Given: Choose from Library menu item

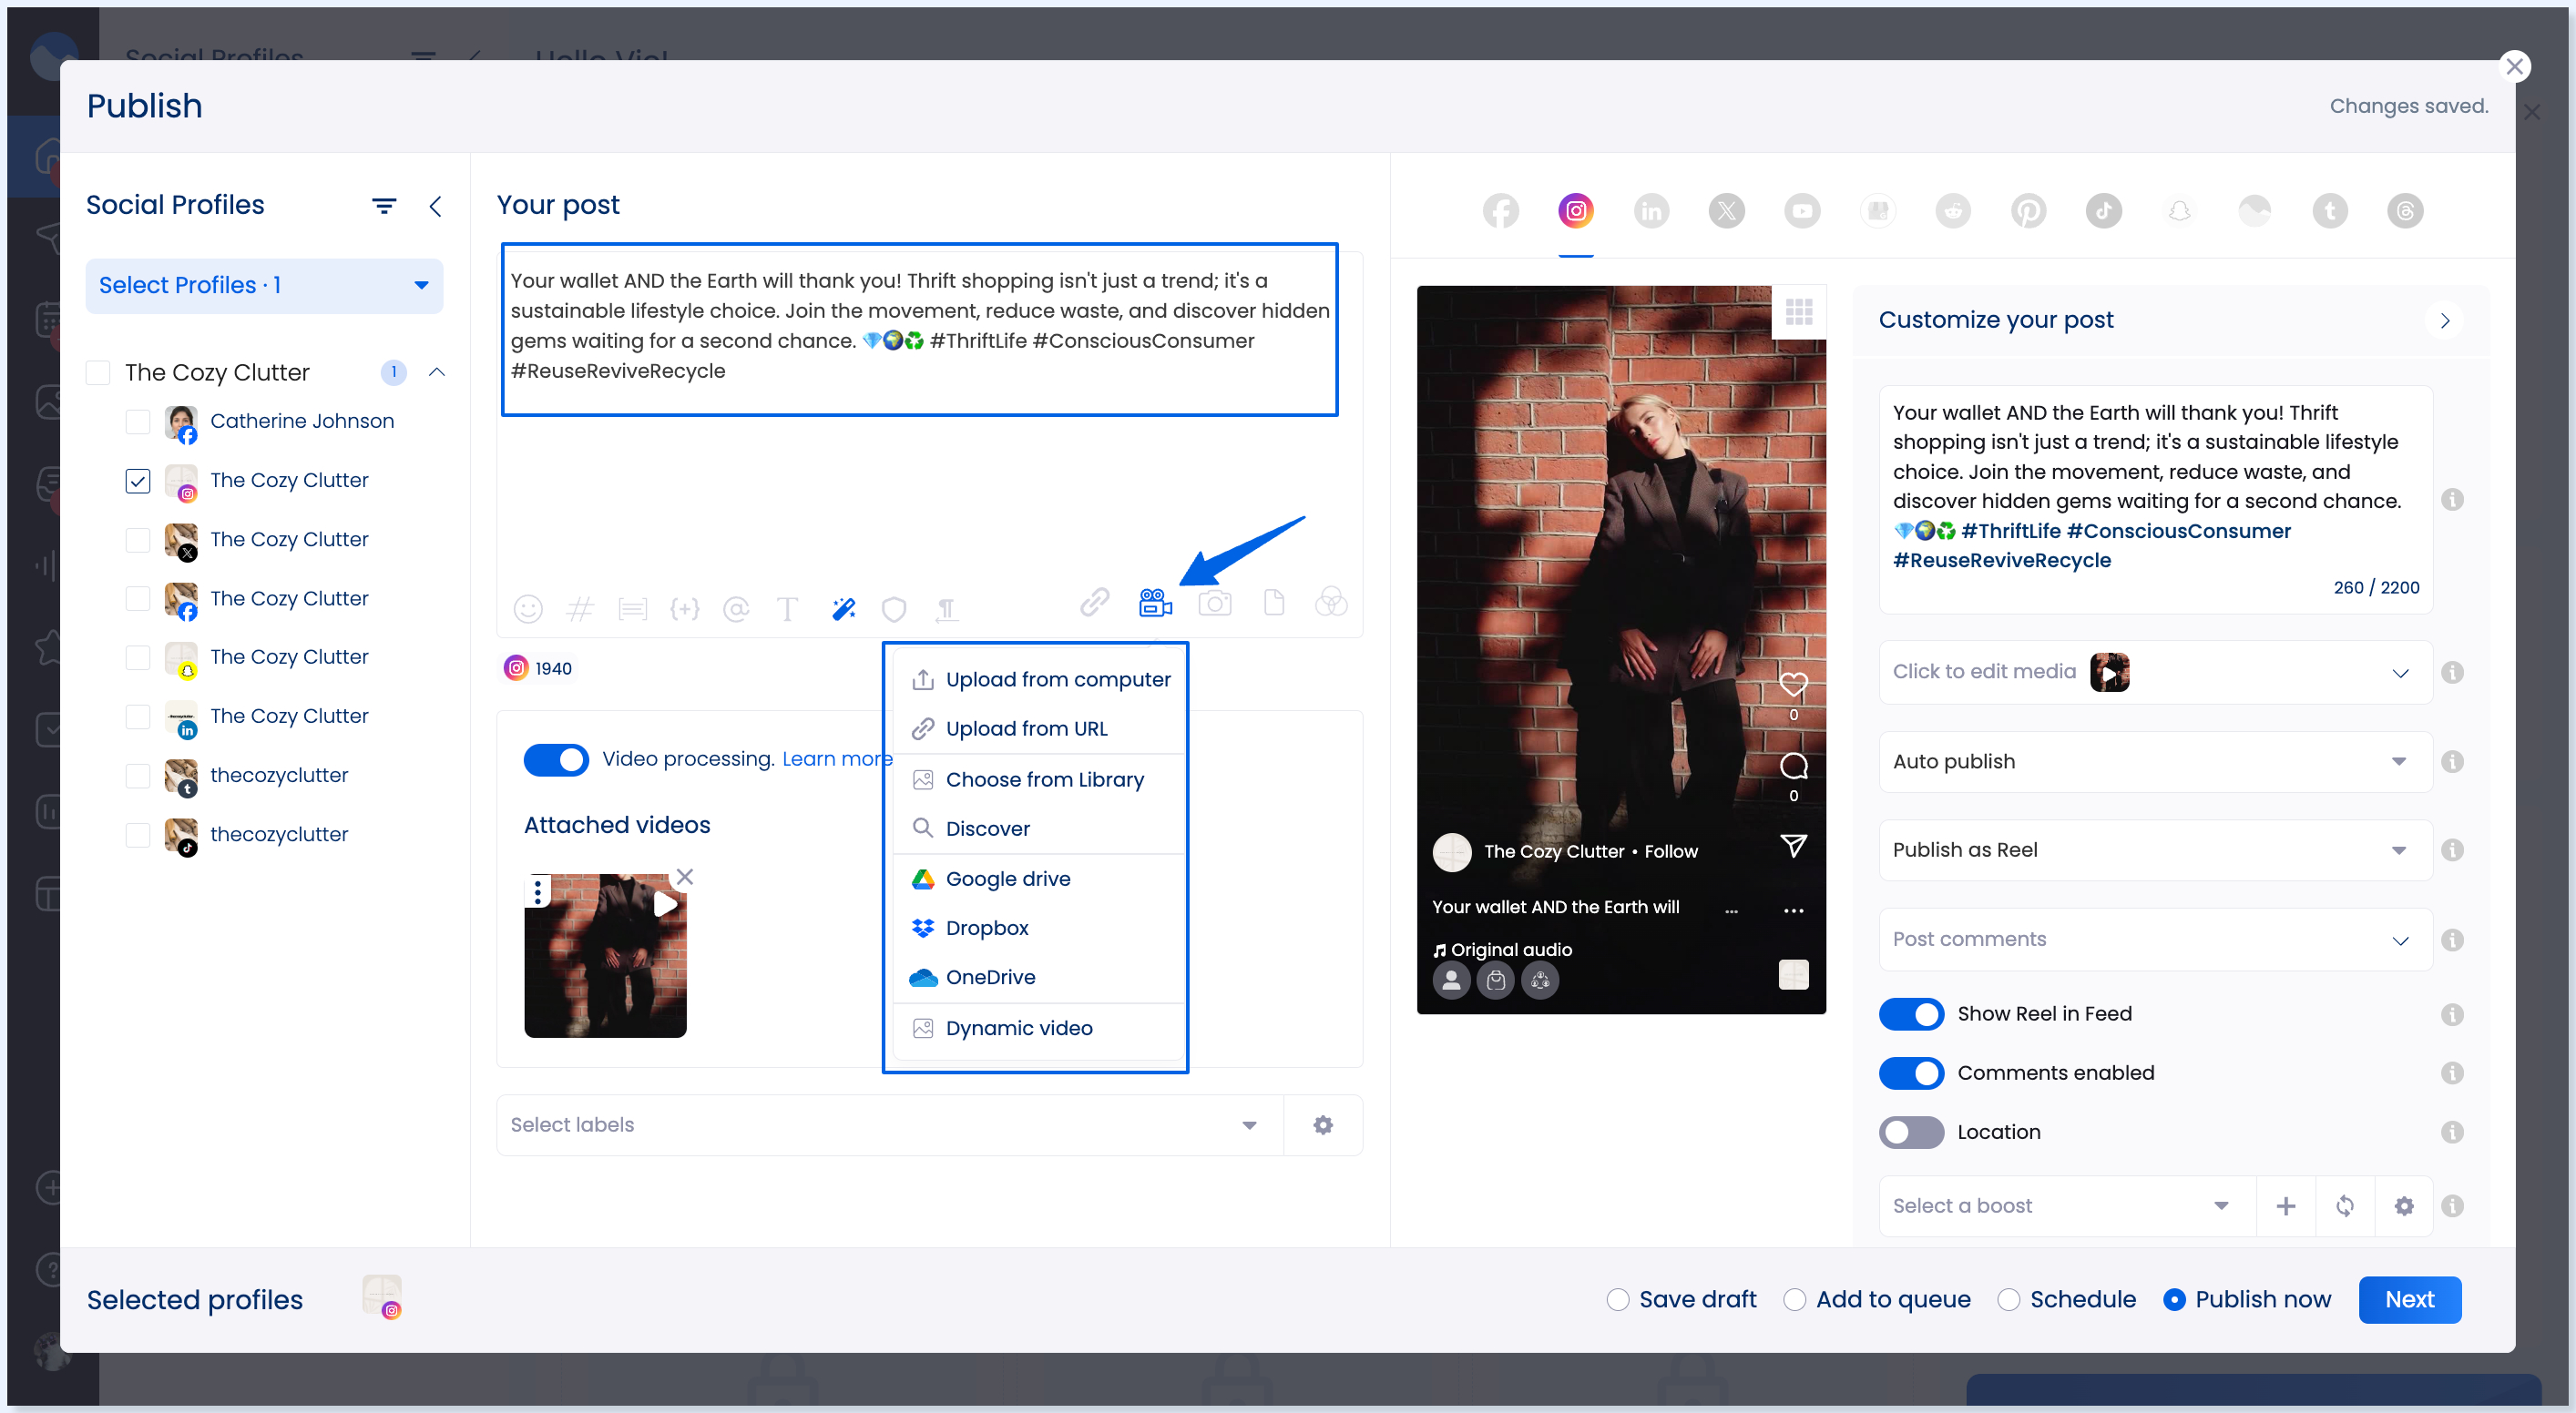Looking at the screenshot, I should tap(1039, 779).
